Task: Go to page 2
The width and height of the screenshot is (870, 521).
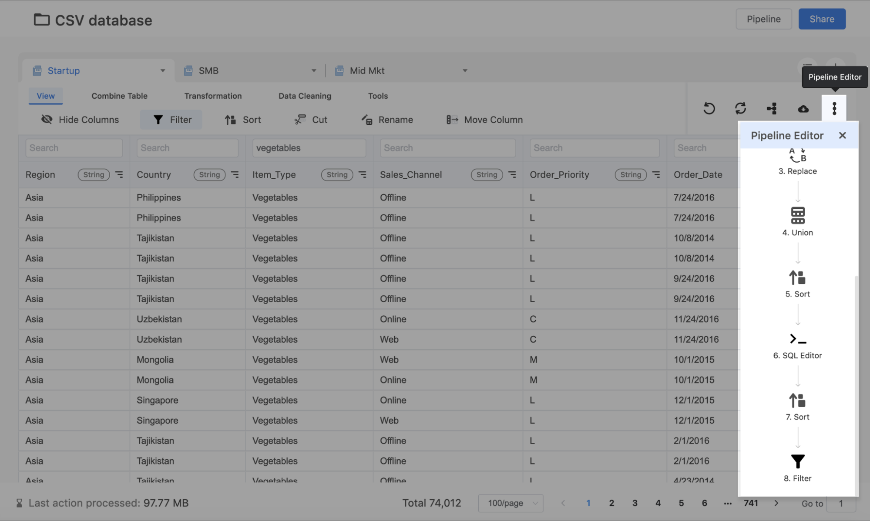Action: tap(611, 503)
